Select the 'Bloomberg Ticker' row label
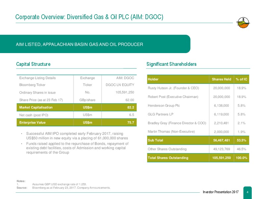This screenshot has width=265, height=199. click(32, 85)
